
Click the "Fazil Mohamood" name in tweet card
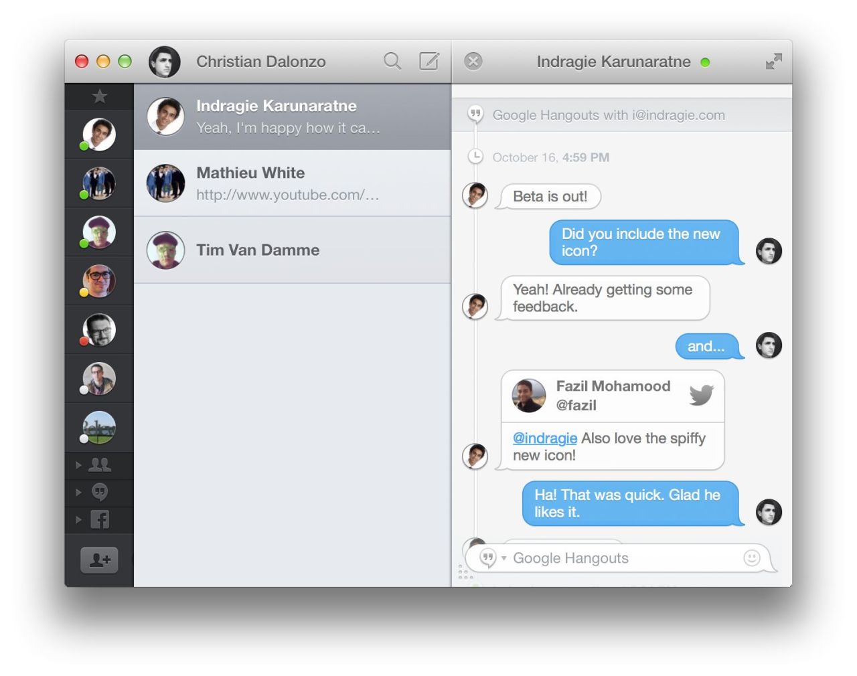613,386
